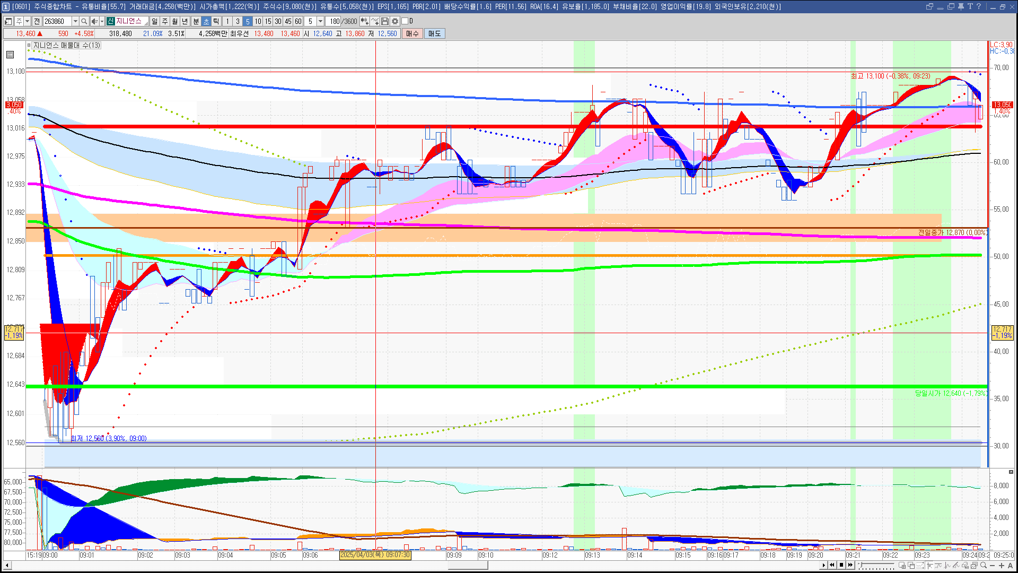The height and width of the screenshot is (573, 1018).
Task: Click the speaker sound icon
Action: point(94,21)
